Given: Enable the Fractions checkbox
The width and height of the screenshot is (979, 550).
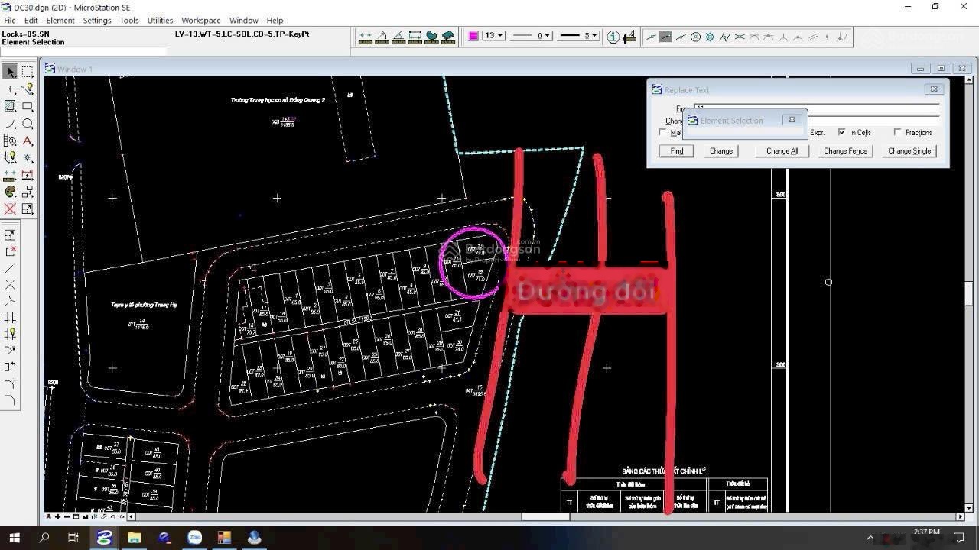Looking at the screenshot, I should coord(898,132).
